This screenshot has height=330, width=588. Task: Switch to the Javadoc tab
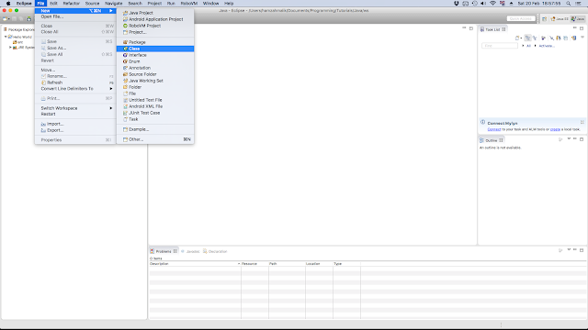(x=190, y=251)
